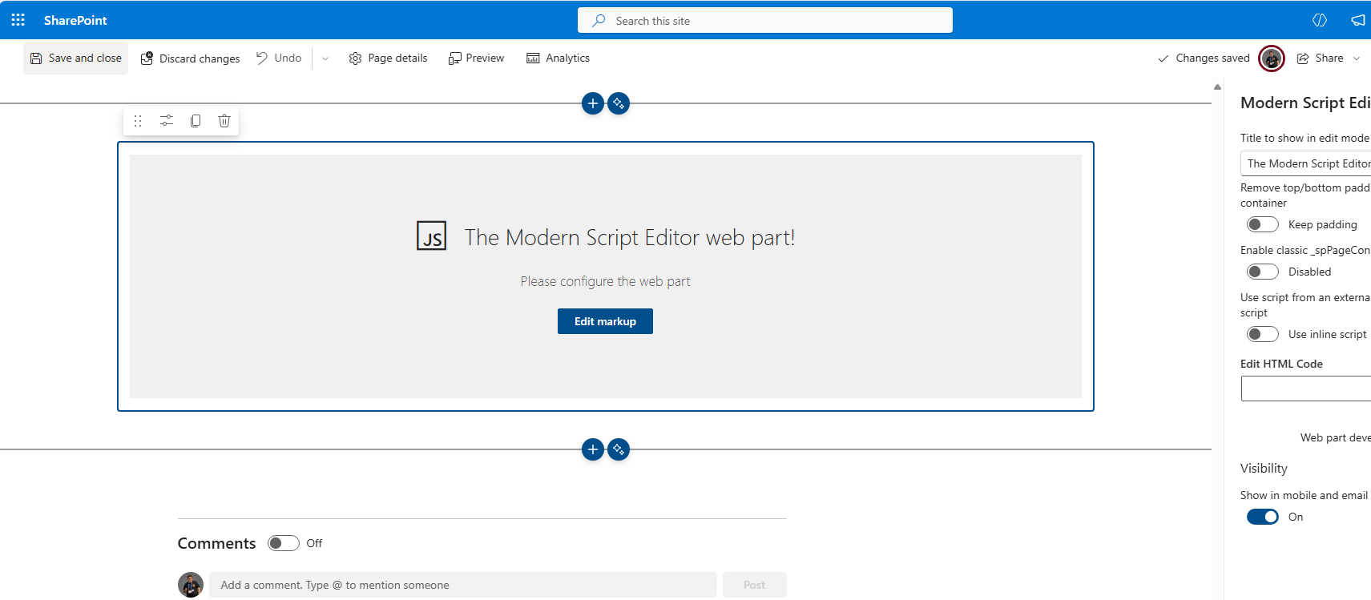The height and width of the screenshot is (600, 1371).
Task: Open the user profile avatar
Action: pyautogui.click(x=1271, y=58)
